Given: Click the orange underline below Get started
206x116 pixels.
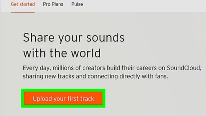Looking at the screenshot, I should click(x=23, y=12).
